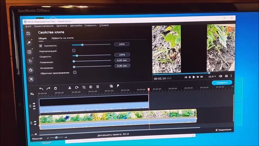Mute the bottom audio track

point(36,134)
